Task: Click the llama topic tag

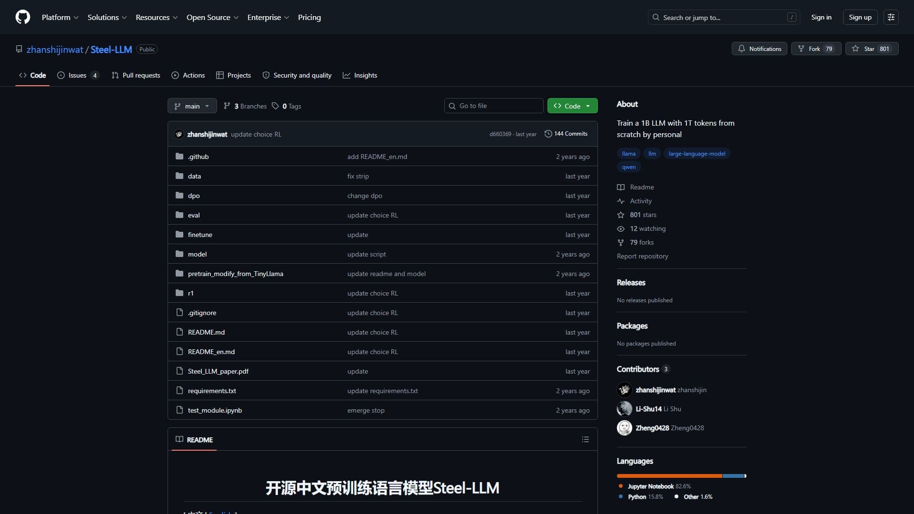Action: [x=628, y=153]
